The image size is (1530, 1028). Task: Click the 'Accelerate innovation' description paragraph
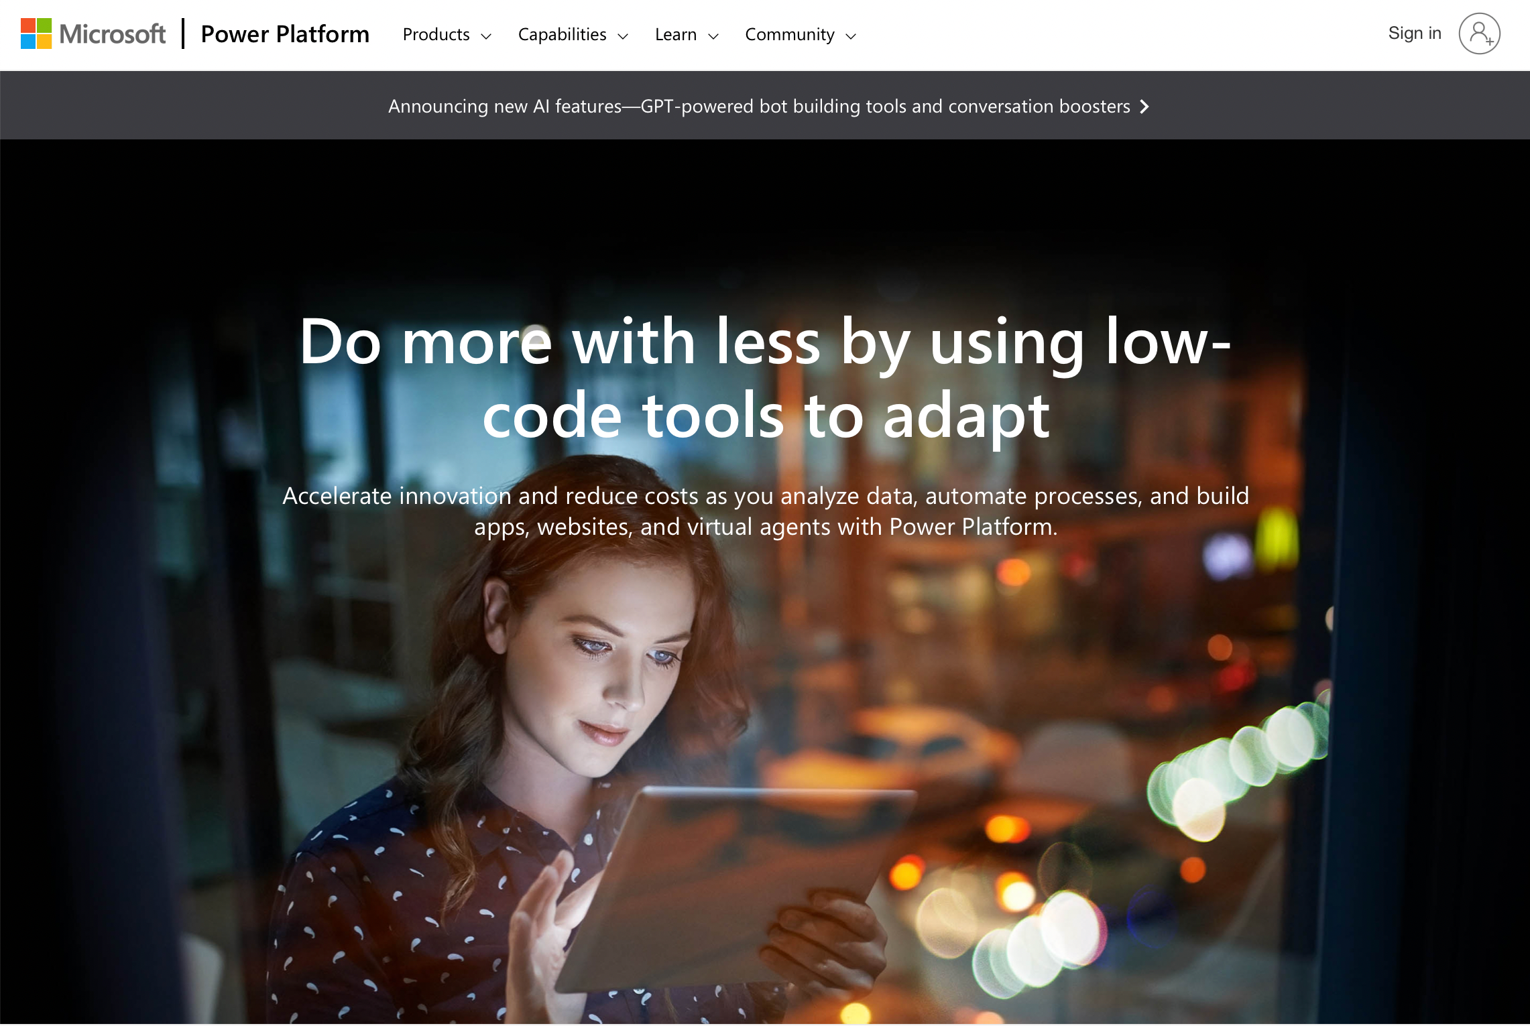(x=766, y=511)
